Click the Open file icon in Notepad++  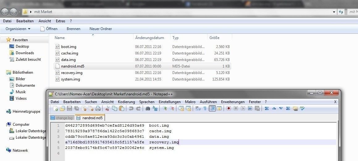click(62, 108)
